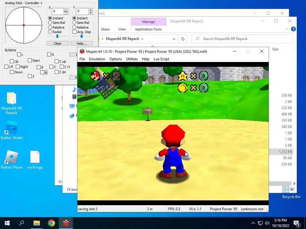306x229 pixels.
Task: Toggle the A button checkbox
Action: pyautogui.click(x=42, y=72)
